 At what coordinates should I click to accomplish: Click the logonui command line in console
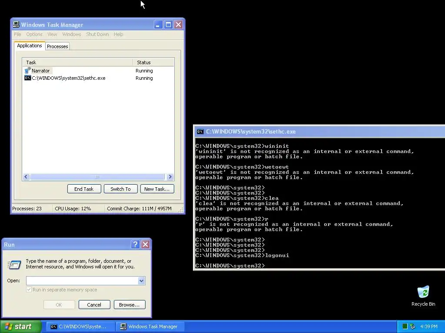[242, 255]
